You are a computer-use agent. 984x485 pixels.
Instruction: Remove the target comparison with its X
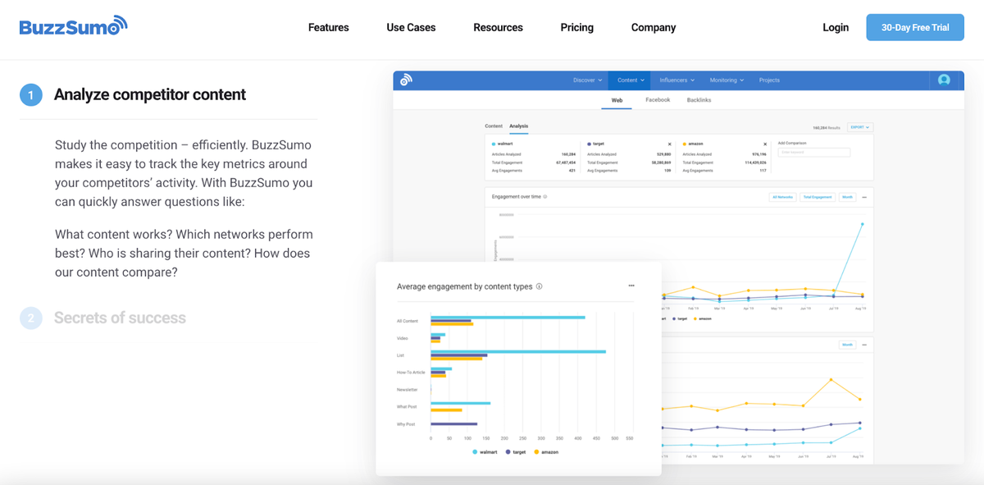coord(669,144)
